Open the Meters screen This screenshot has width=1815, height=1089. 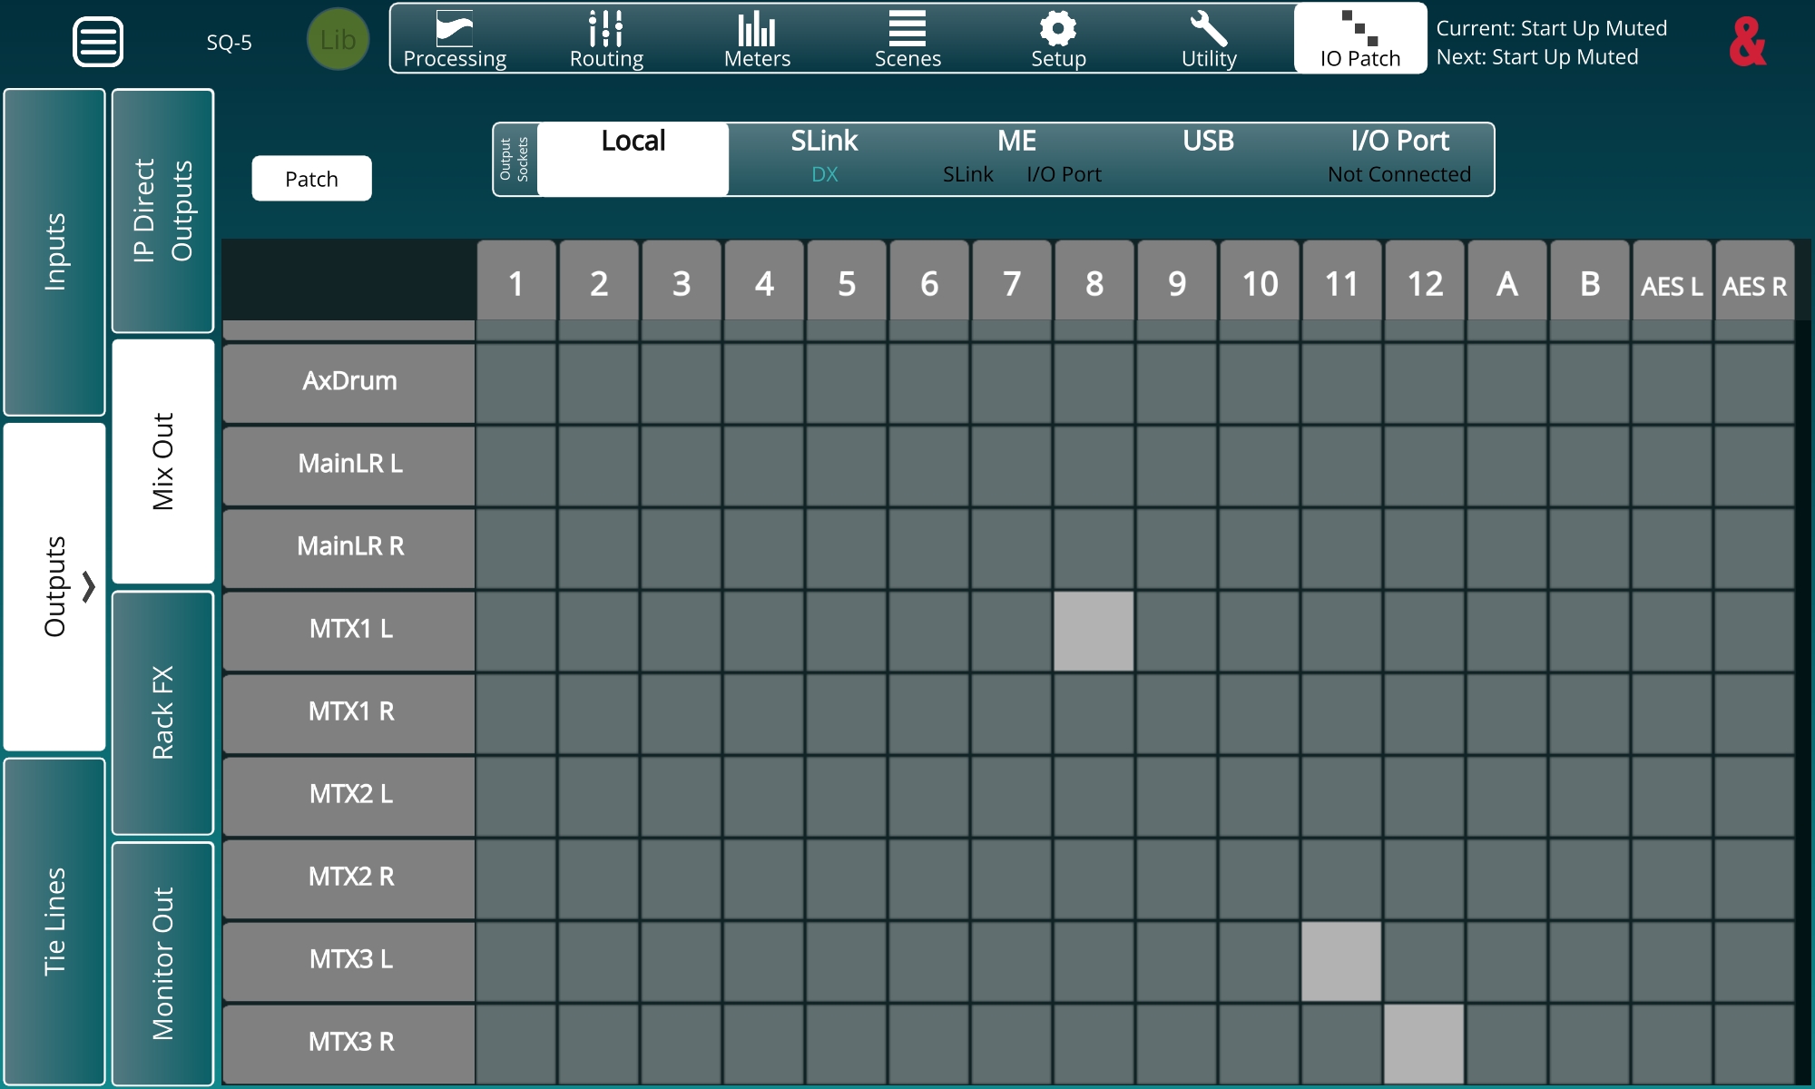[757, 40]
